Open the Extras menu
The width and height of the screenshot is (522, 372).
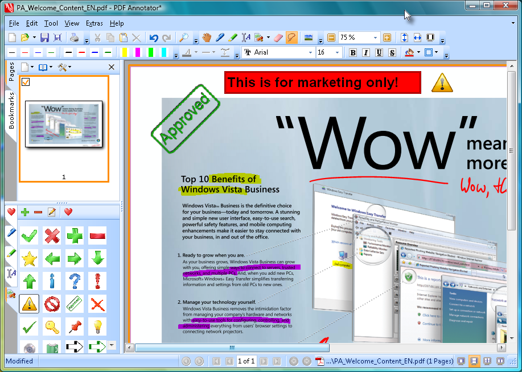[x=94, y=23]
